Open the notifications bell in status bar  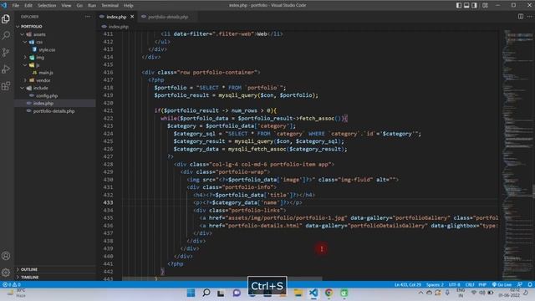click(x=529, y=284)
